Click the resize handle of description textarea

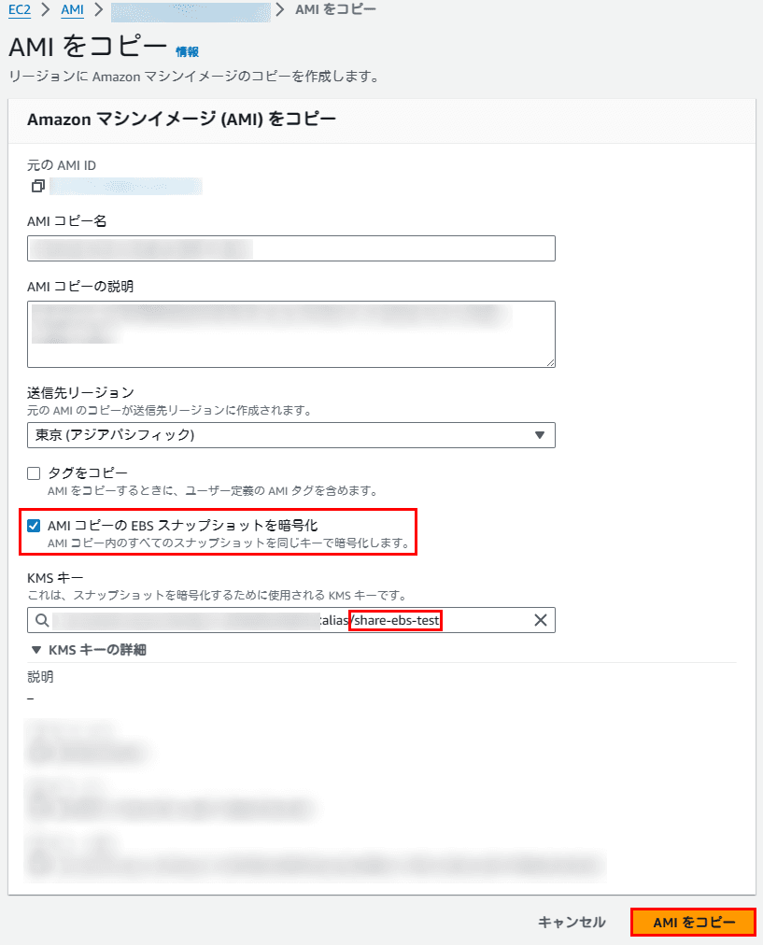(x=550, y=362)
